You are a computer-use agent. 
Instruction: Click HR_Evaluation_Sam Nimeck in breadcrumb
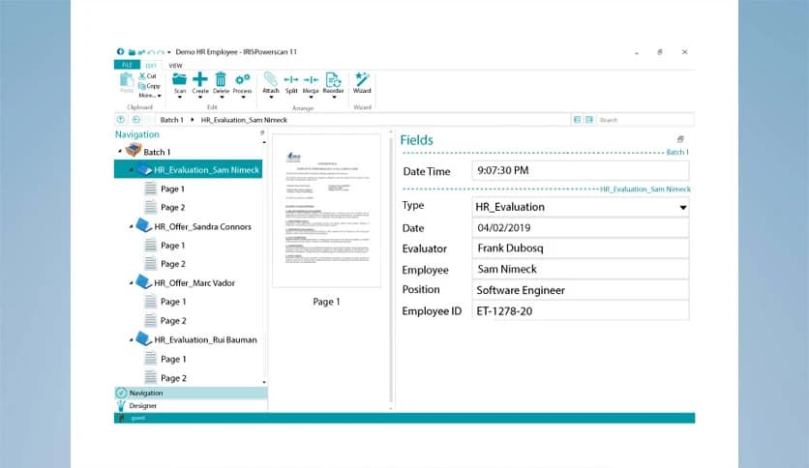point(244,120)
